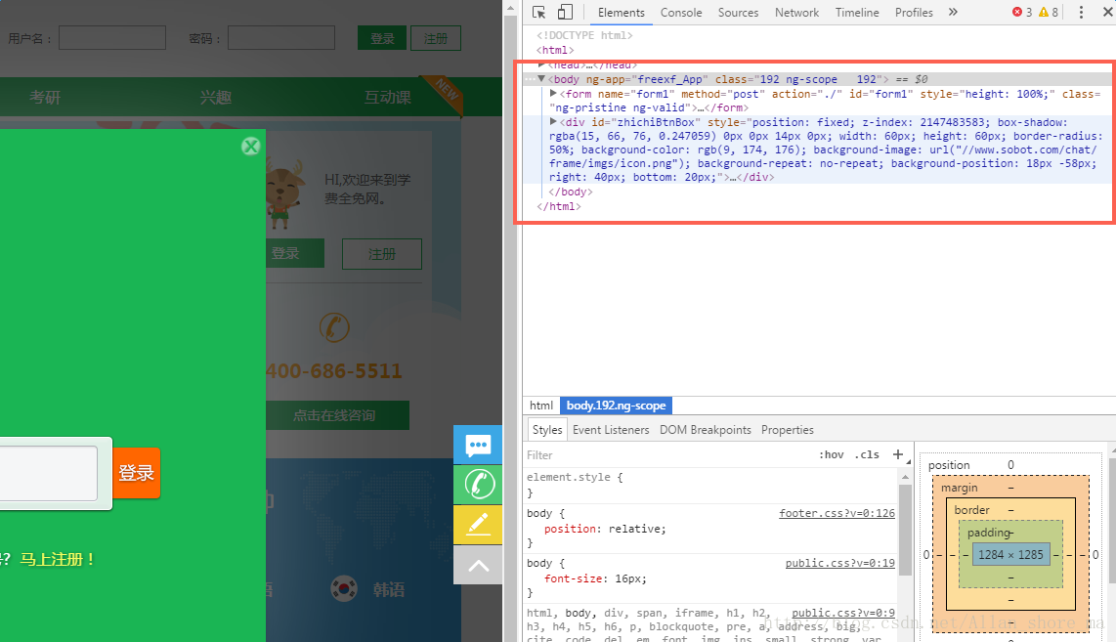
Task: Click the 1284 × 1285 content box
Action: pyautogui.click(x=1010, y=554)
